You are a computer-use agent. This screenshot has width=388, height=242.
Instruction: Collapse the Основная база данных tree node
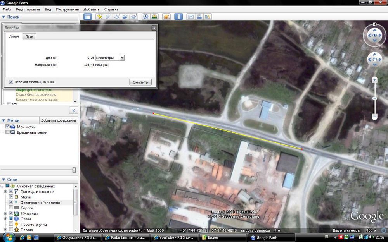click(2, 186)
